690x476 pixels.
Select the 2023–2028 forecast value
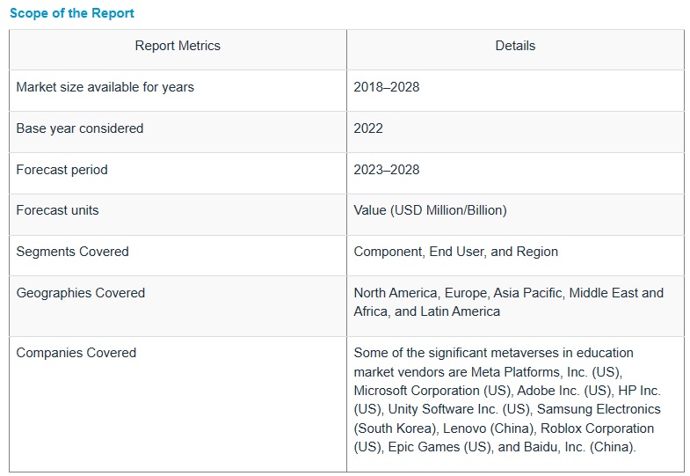coord(386,170)
